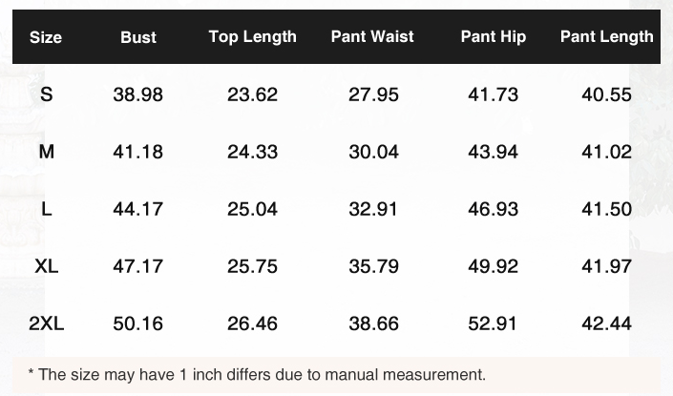Click pant length value 42.44

coord(606,323)
